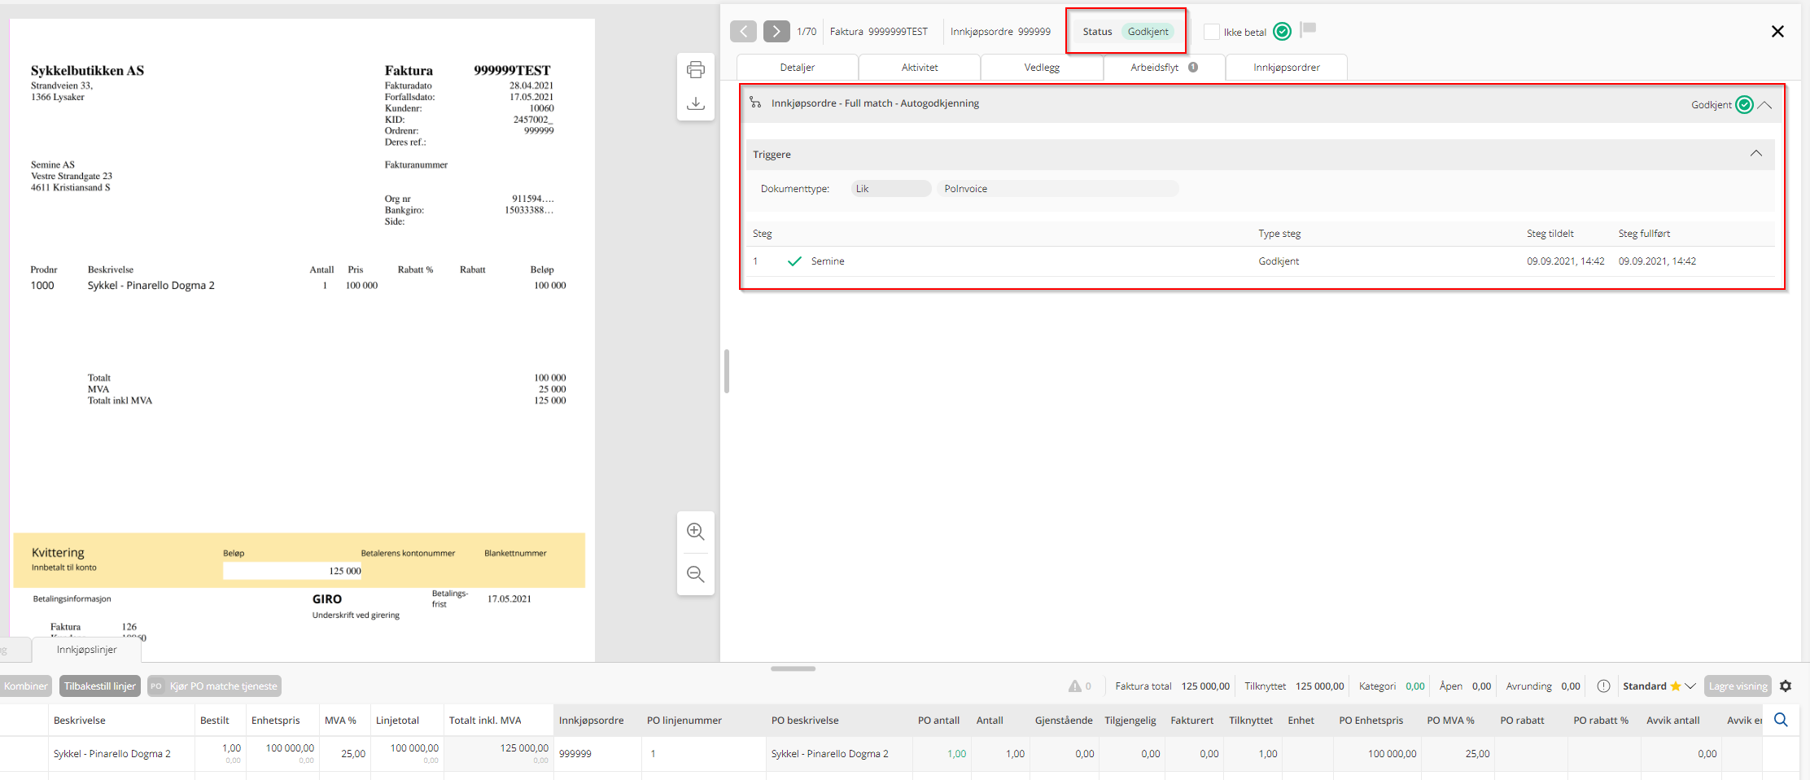Click the info icon beside Avrunding
The width and height of the screenshot is (1810, 780).
point(1603,686)
